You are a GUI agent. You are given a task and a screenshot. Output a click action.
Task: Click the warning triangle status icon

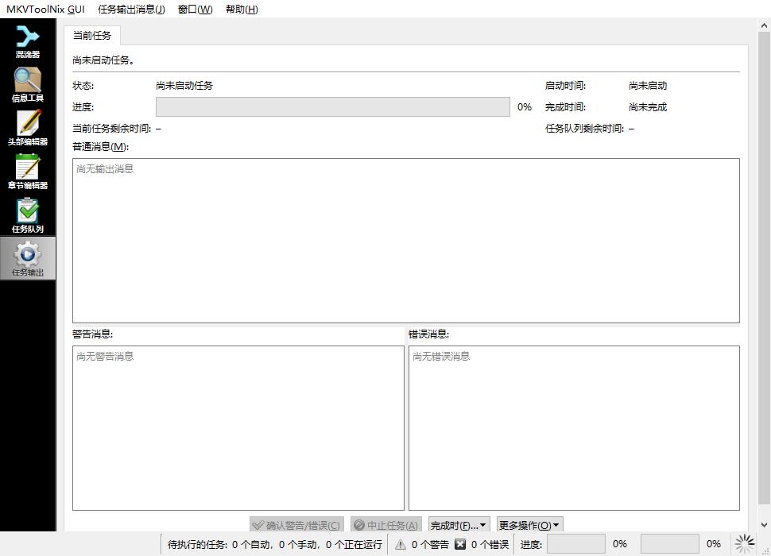401,544
